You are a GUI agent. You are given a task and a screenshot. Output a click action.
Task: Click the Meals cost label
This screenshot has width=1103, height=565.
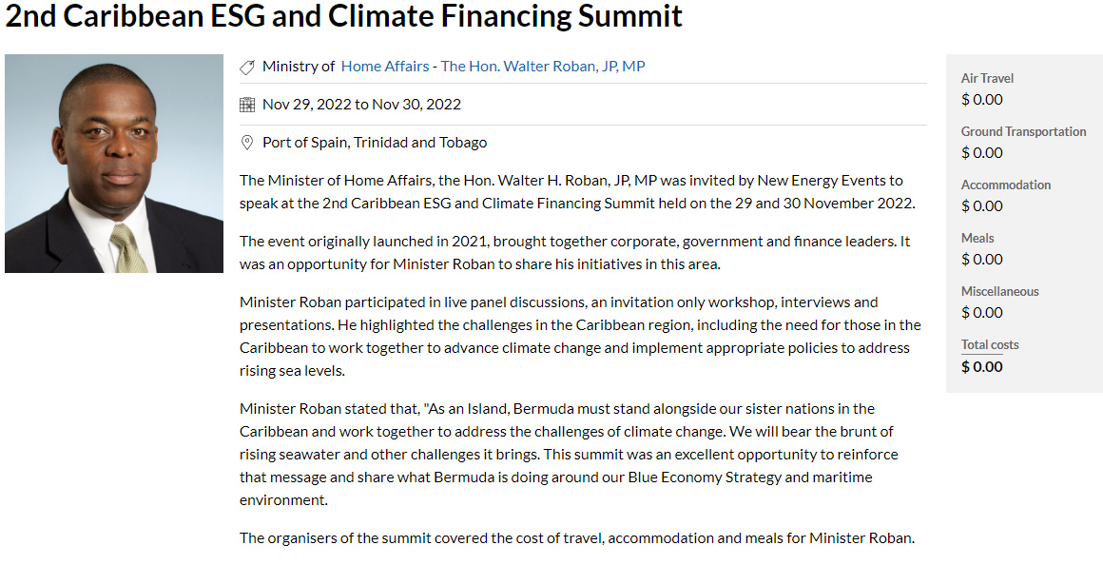coord(977,238)
